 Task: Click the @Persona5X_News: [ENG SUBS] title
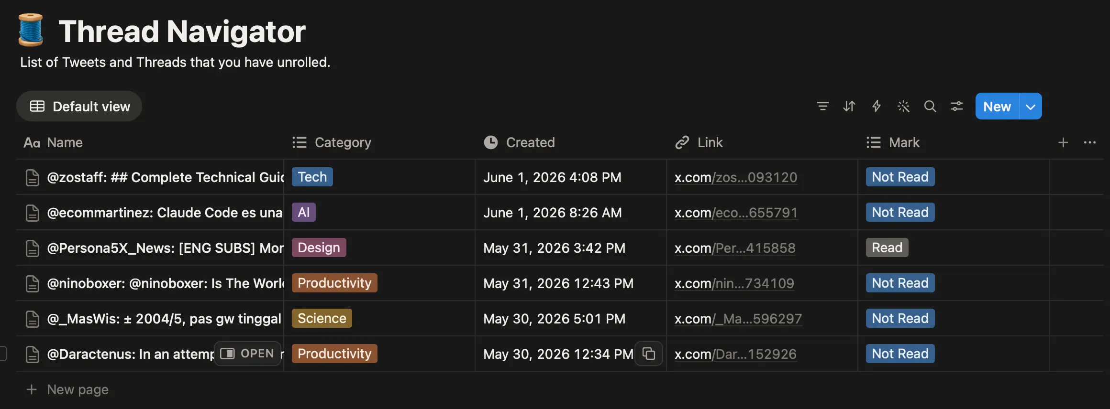coord(165,248)
